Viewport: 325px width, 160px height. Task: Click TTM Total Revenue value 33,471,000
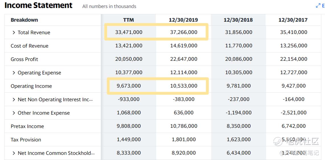129,32
